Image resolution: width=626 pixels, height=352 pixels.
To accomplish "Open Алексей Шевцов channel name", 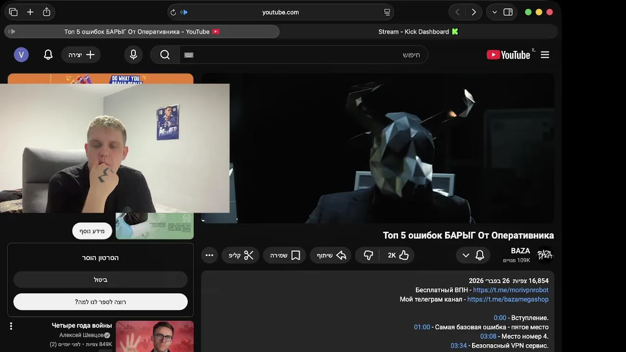I will click(x=81, y=335).
